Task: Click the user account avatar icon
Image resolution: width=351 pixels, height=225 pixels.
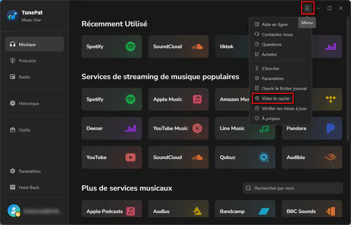Action: tap(14, 210)
